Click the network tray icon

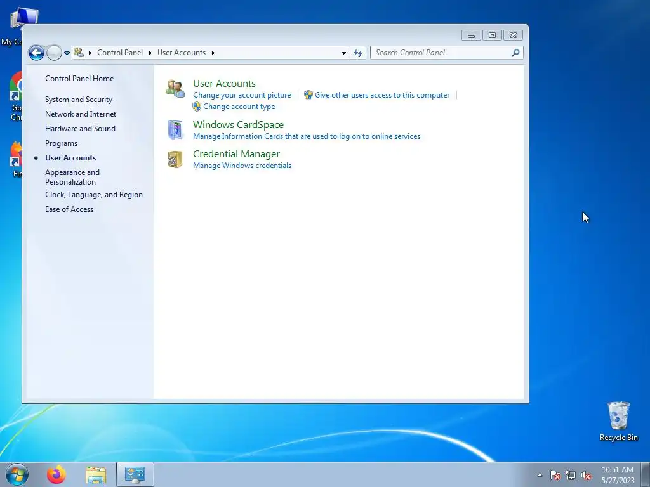(571, 475)
